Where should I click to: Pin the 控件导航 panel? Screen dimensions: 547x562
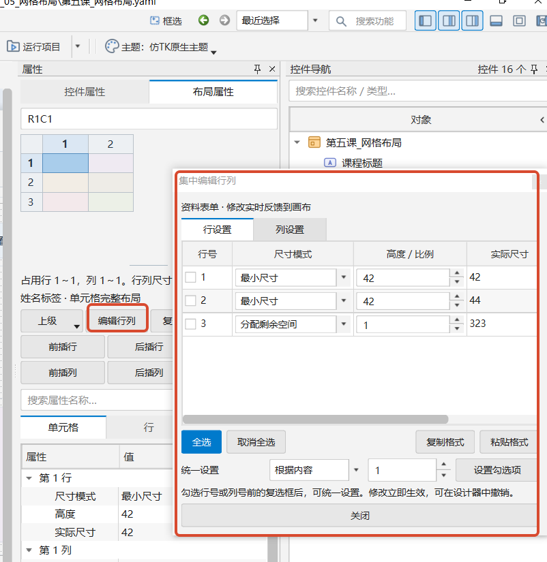pos(534,69)
